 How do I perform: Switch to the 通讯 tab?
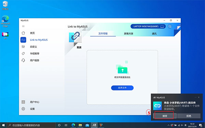tap(154, 33)
